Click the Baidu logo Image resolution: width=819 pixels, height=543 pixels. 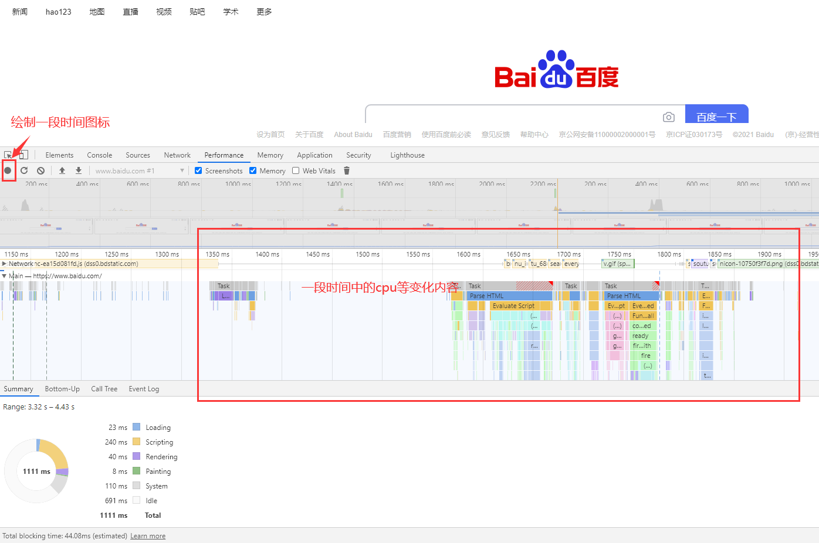(556, 70)
